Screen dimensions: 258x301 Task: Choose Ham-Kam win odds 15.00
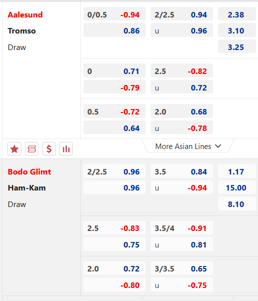click(x=237, y=187)
